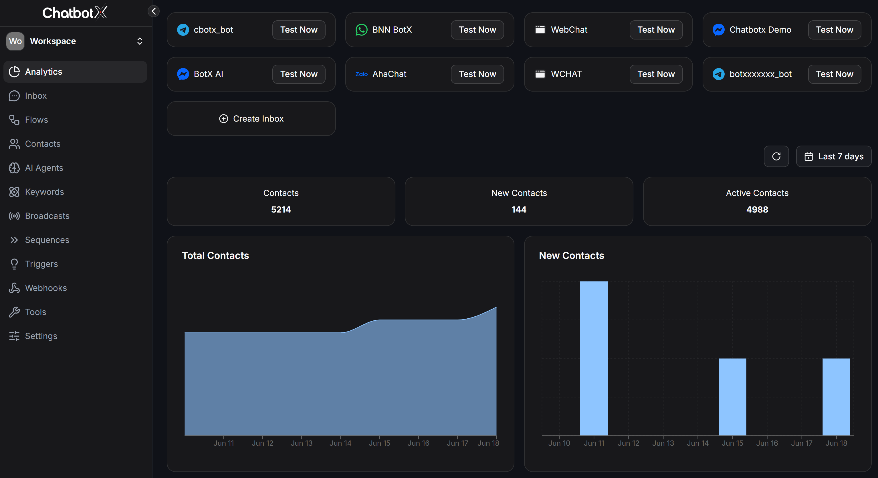Viewport: 878px width, 478px height.
Task: Click the BotX AI Messenger icon
Action: pos(183,74)
